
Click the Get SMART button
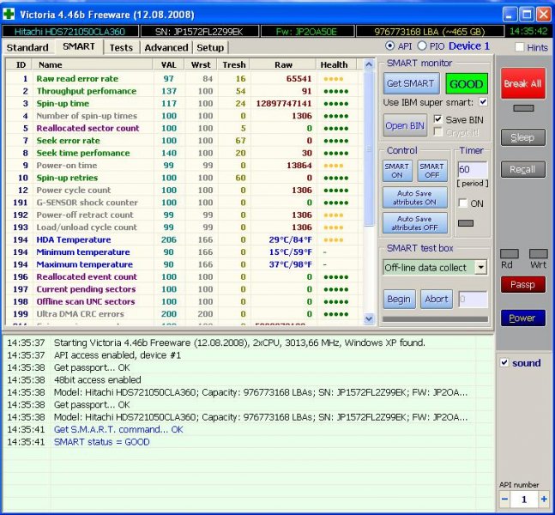pos(411,84)
